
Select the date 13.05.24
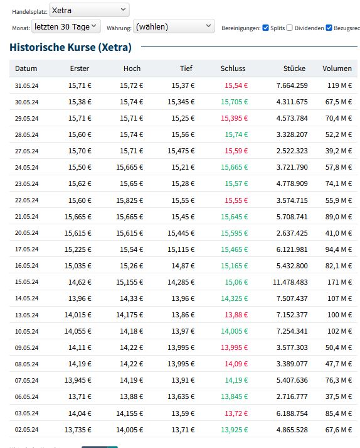[x=26, y=315]
